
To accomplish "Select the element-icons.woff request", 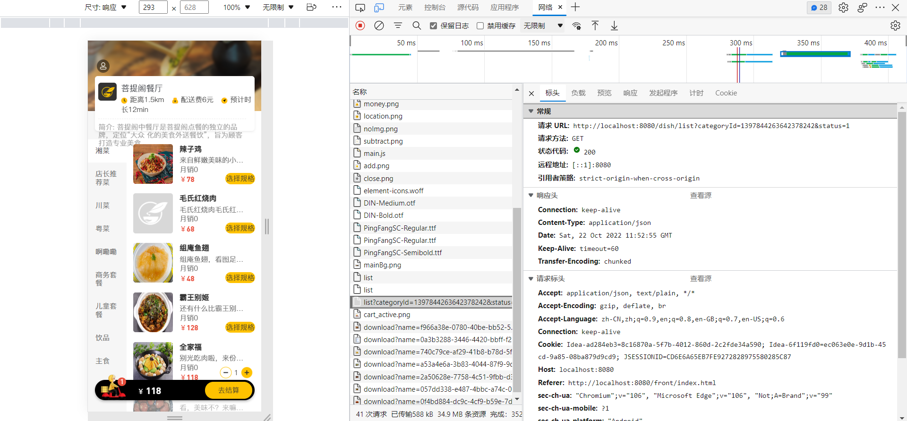I will [x=432, y=190].
